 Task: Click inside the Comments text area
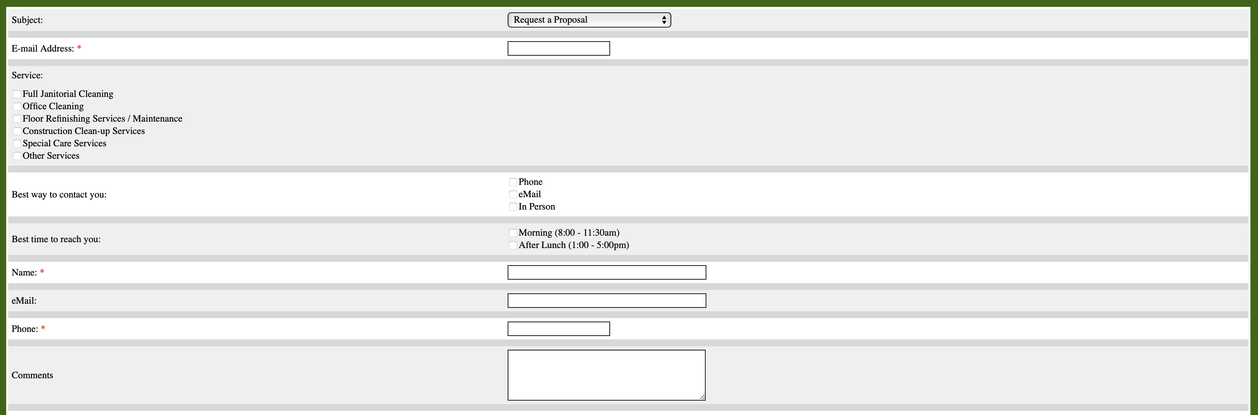(x=606, y=375)
